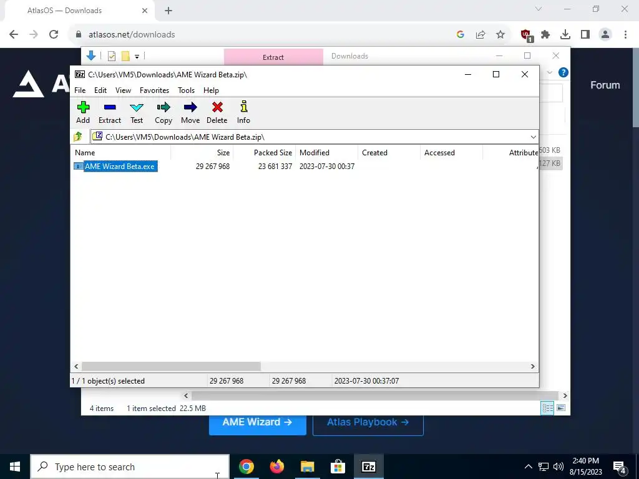Image resolution: width=639 pixels, height=479 pixels.
Task: Close the AtlasOS — Downloads tab
Action: coord(145,11)
